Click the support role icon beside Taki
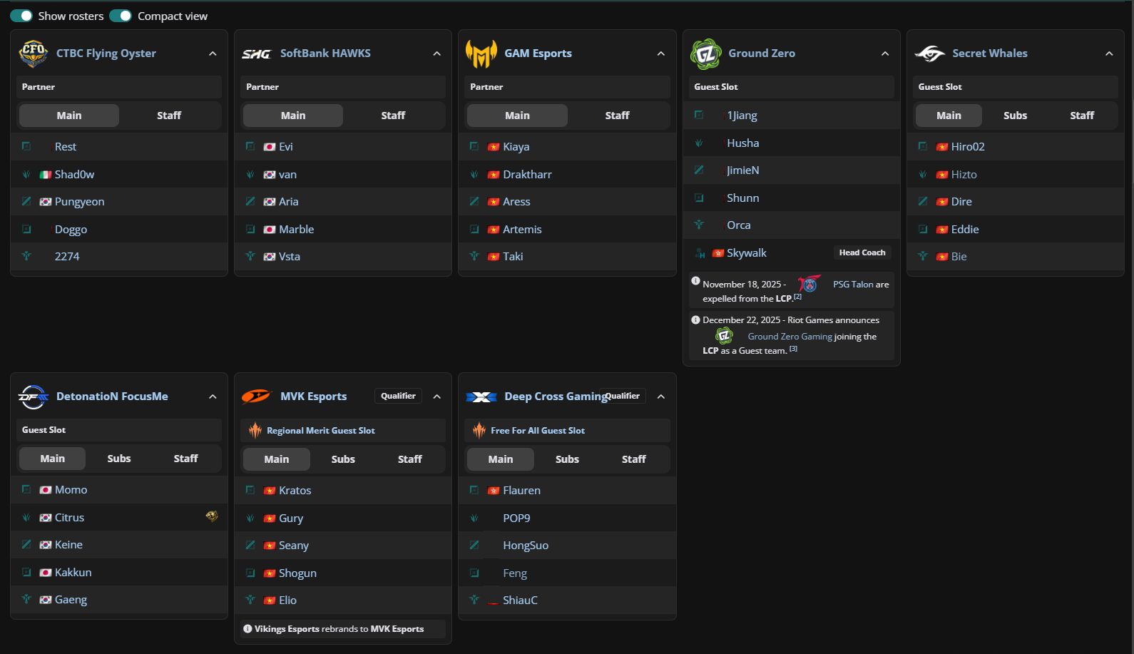The image size is (1134, 654). [474, 256]
